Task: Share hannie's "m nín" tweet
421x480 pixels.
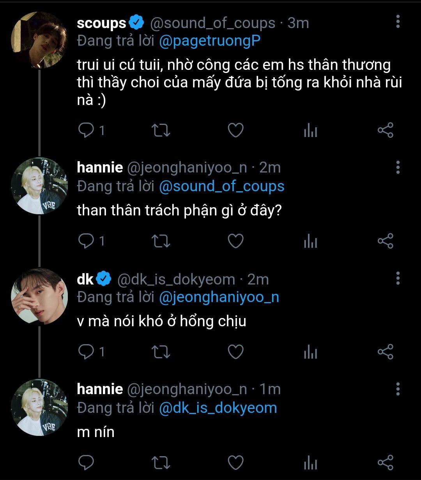Action: coord(385,462)
